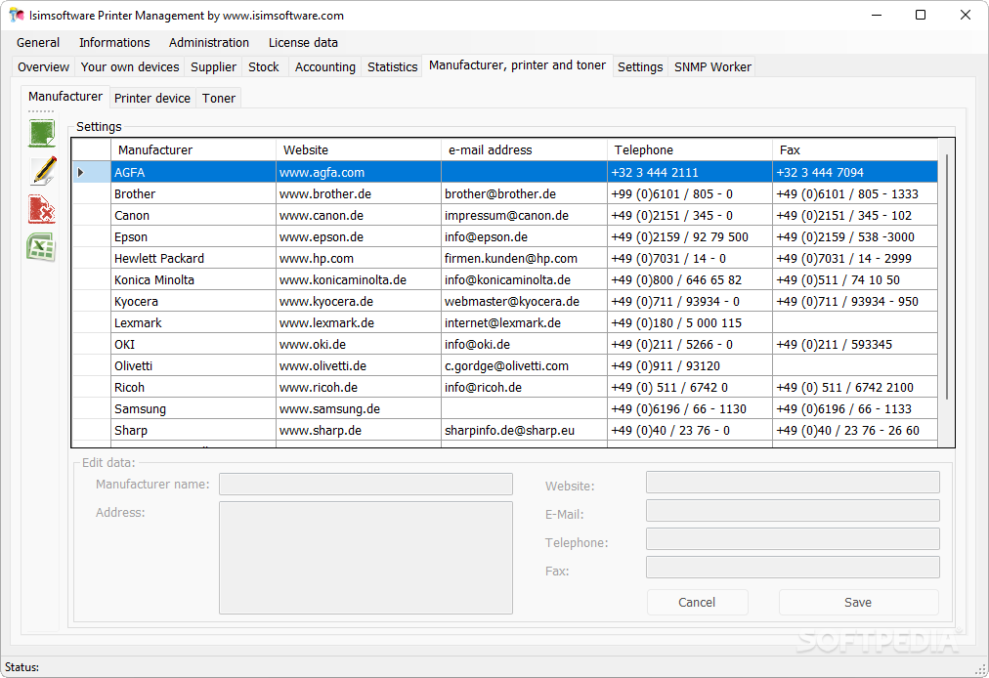The width and height of the screenshot is (989, 678).
Task: Click the Manufacturer column header
Action: (193, 150)
